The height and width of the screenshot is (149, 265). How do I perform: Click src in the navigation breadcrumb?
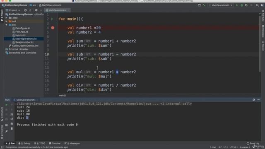tap(33, 5)
